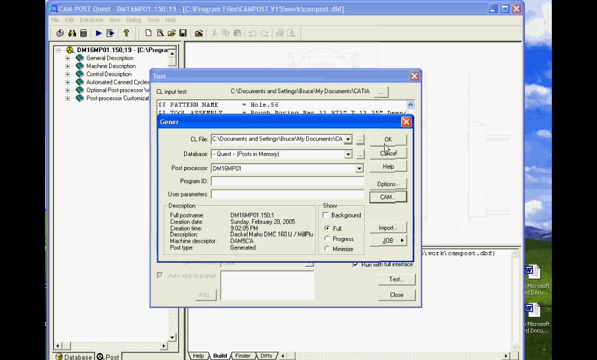Switch to the Diffs tab
Viewport: 597px width, 360px height.
coord(266,356)
